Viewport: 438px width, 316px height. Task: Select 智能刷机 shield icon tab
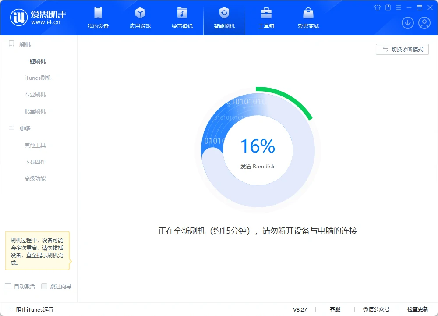224,18
